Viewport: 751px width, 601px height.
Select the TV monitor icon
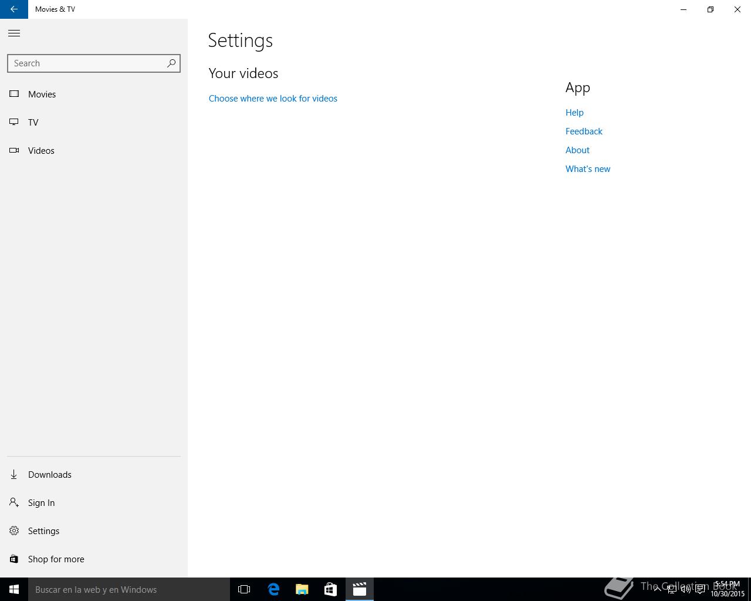(x=14, y=122)
